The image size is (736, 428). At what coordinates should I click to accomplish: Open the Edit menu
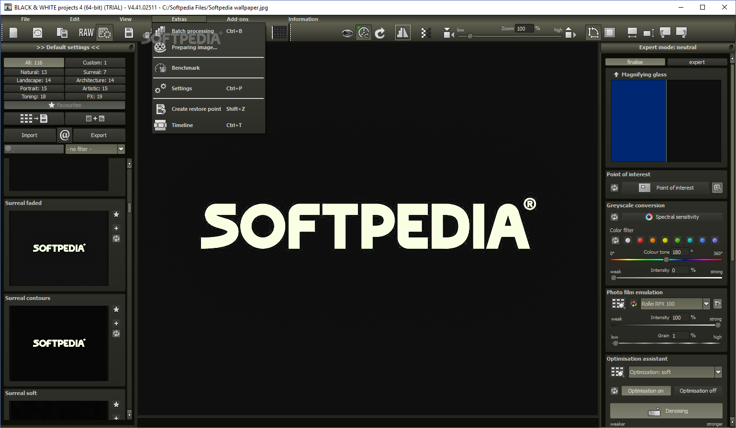click(75, 19)
